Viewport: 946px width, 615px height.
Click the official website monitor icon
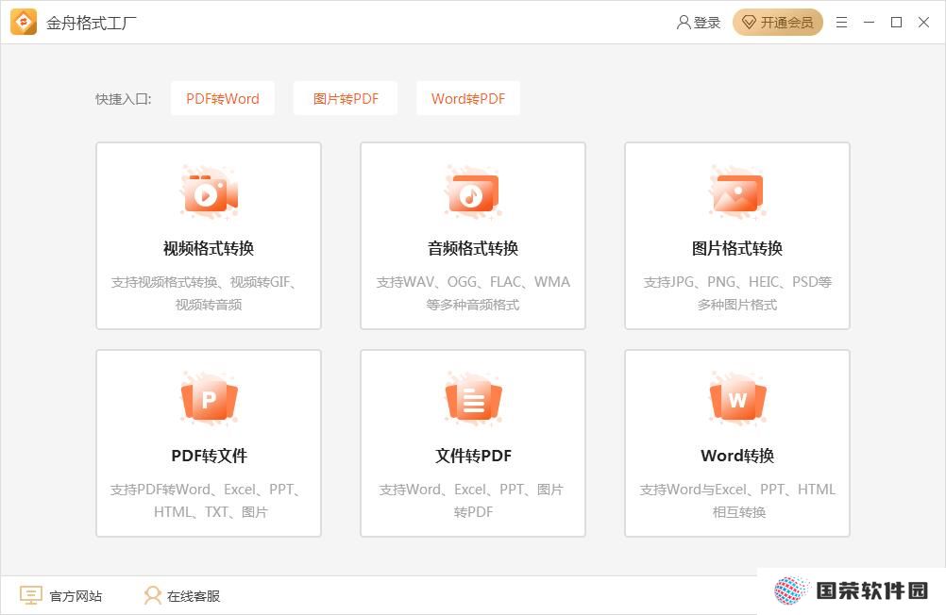coord(31,596)
